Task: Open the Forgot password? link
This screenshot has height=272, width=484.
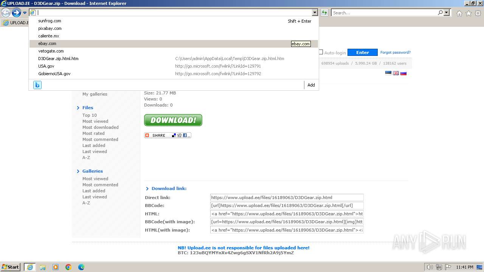Action: click(395, 53)
